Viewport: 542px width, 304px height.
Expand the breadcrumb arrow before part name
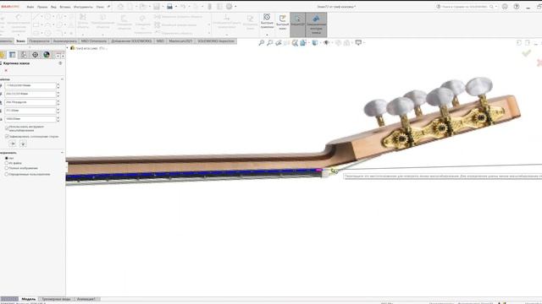68,48
